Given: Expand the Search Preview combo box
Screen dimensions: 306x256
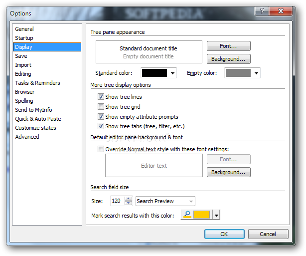Looking at the screenshot, I should coord(191,201).
